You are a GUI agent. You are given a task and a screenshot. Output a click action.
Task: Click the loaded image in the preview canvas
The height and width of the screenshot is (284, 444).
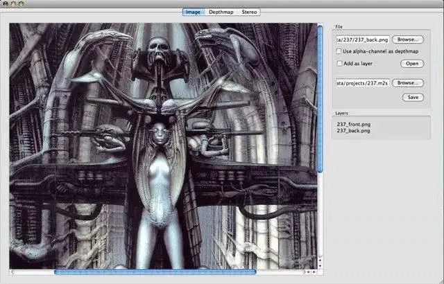click(x=163, y=146)
